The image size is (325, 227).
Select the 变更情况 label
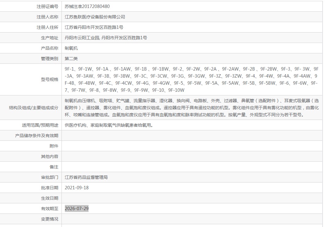point(50,219)
